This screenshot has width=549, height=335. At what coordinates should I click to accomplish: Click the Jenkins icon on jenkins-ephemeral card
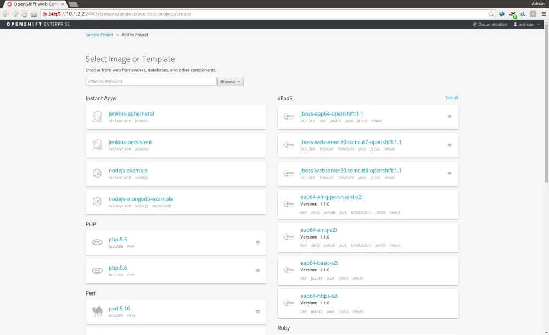click(97, 116)
